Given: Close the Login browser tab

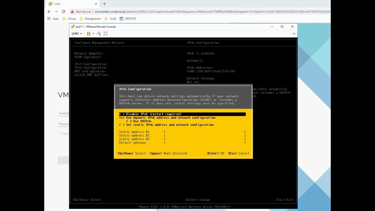Looking at the screenshot, I should [96, 4].
